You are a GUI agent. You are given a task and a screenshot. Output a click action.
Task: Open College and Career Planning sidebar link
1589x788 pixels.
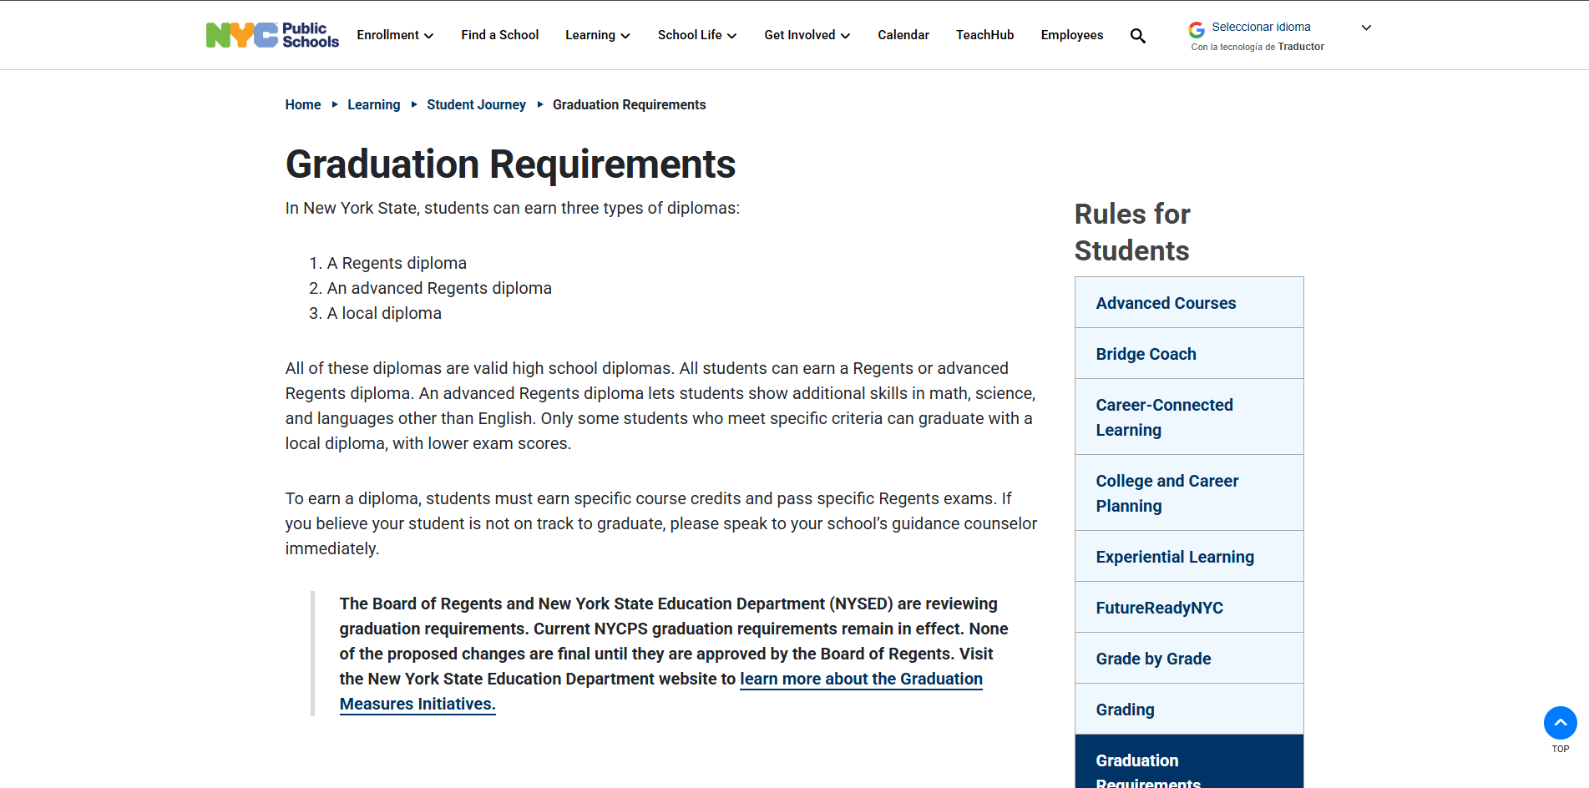tap(1189, 493)
